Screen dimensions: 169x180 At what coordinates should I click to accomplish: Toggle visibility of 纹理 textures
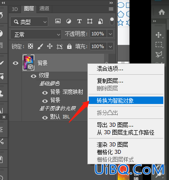click(x=33, y=76)
